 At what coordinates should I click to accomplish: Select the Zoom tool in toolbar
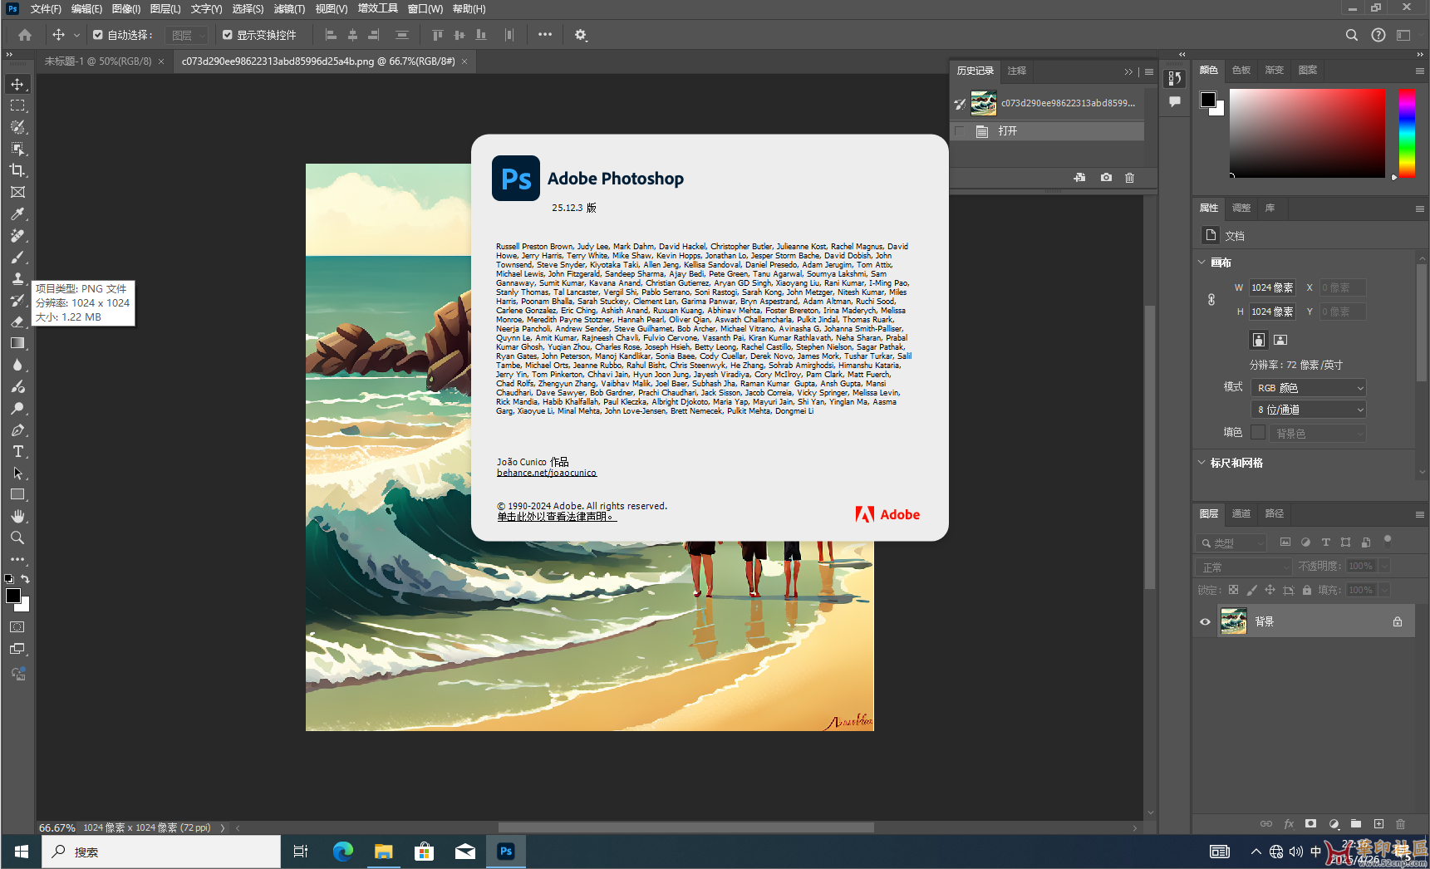click(17, 538)
